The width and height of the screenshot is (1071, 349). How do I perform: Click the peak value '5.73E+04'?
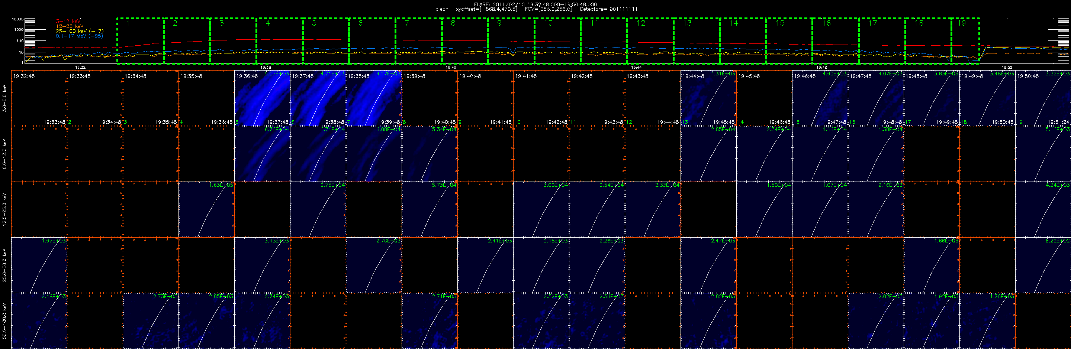point(444,185)
